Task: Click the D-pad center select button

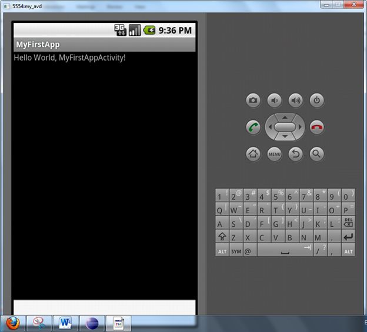Action: 285,127
